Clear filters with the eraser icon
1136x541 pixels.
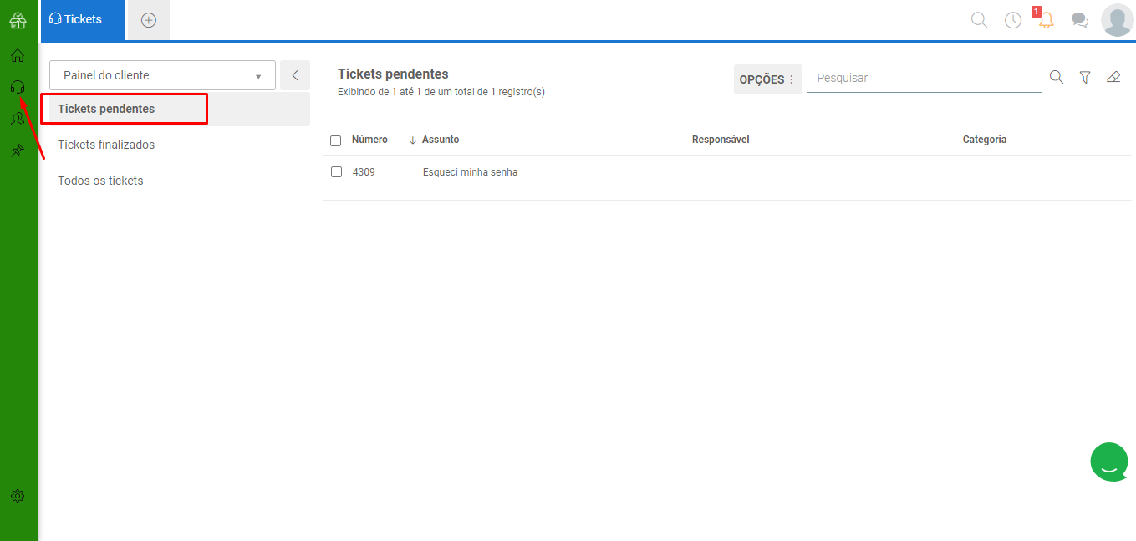(1113, 77)
